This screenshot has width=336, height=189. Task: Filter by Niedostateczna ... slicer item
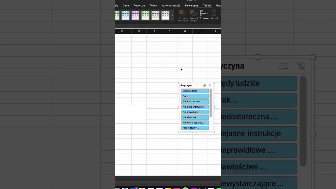(x=195, y=102)
